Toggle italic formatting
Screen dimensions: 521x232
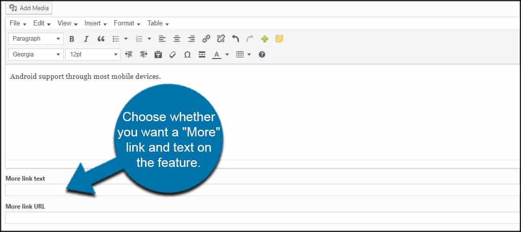[x=86, y=39]
